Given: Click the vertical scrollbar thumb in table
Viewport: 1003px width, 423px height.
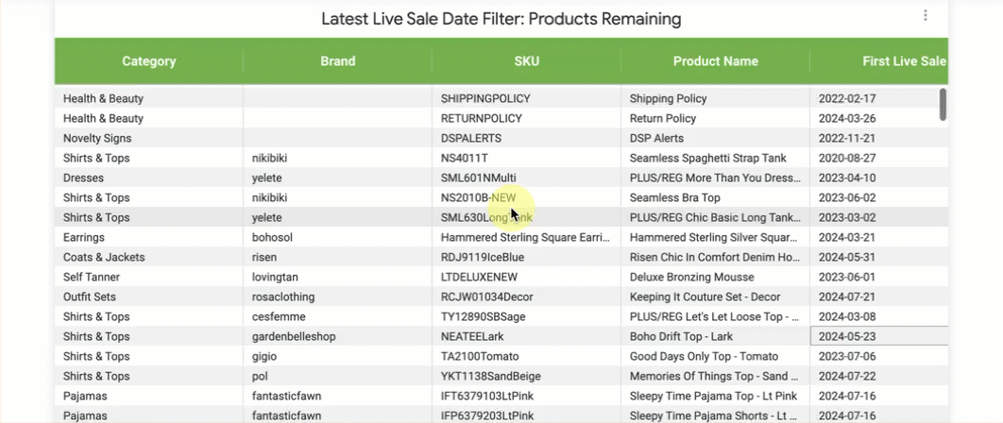Looking at the screenshot, I should coord(943,104).
